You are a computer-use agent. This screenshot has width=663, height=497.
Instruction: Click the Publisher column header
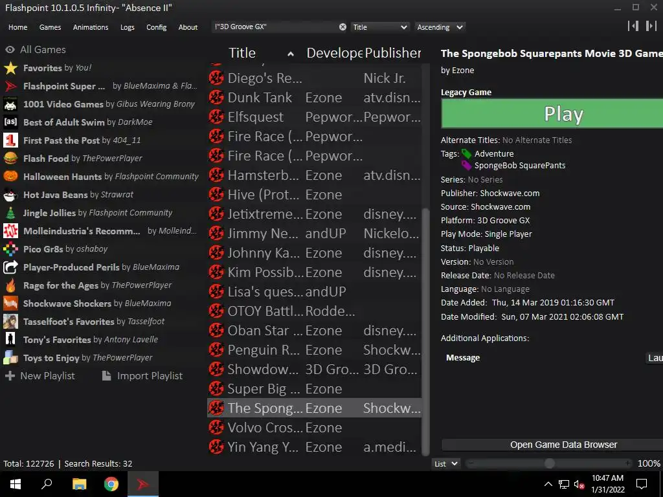point(393,53)
